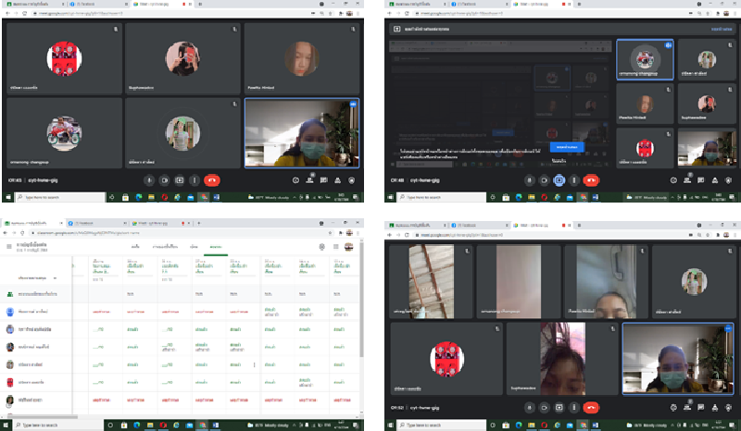Mute microphone in top-left Meet call
The height and width of the screenshot is (431, 741).
pos(148,180)
